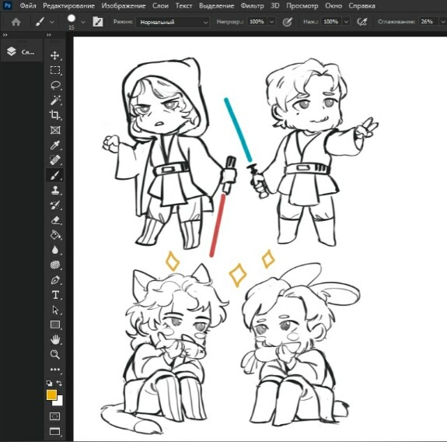Click the Photoshop Ps logo icon
Screen dimensions: 447x442
pyautogui.click(x=8, y=5)
